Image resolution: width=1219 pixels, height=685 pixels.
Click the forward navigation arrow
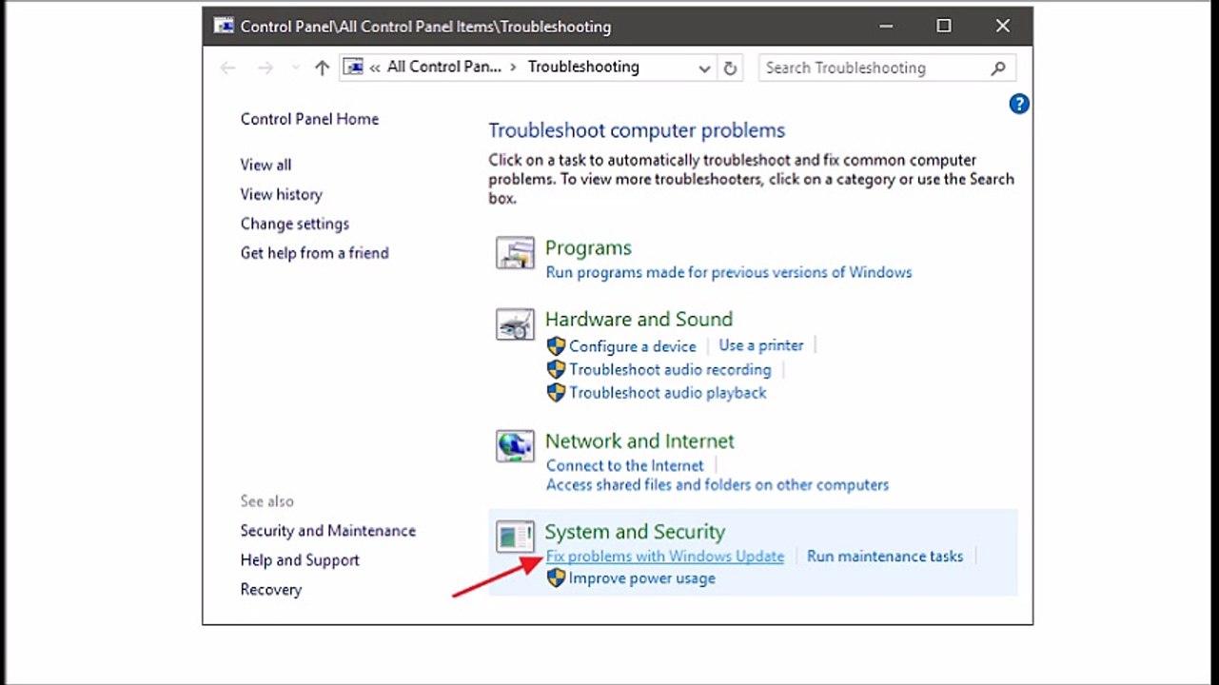coord(265,68)
